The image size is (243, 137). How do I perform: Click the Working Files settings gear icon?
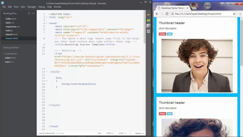(29, 13)
